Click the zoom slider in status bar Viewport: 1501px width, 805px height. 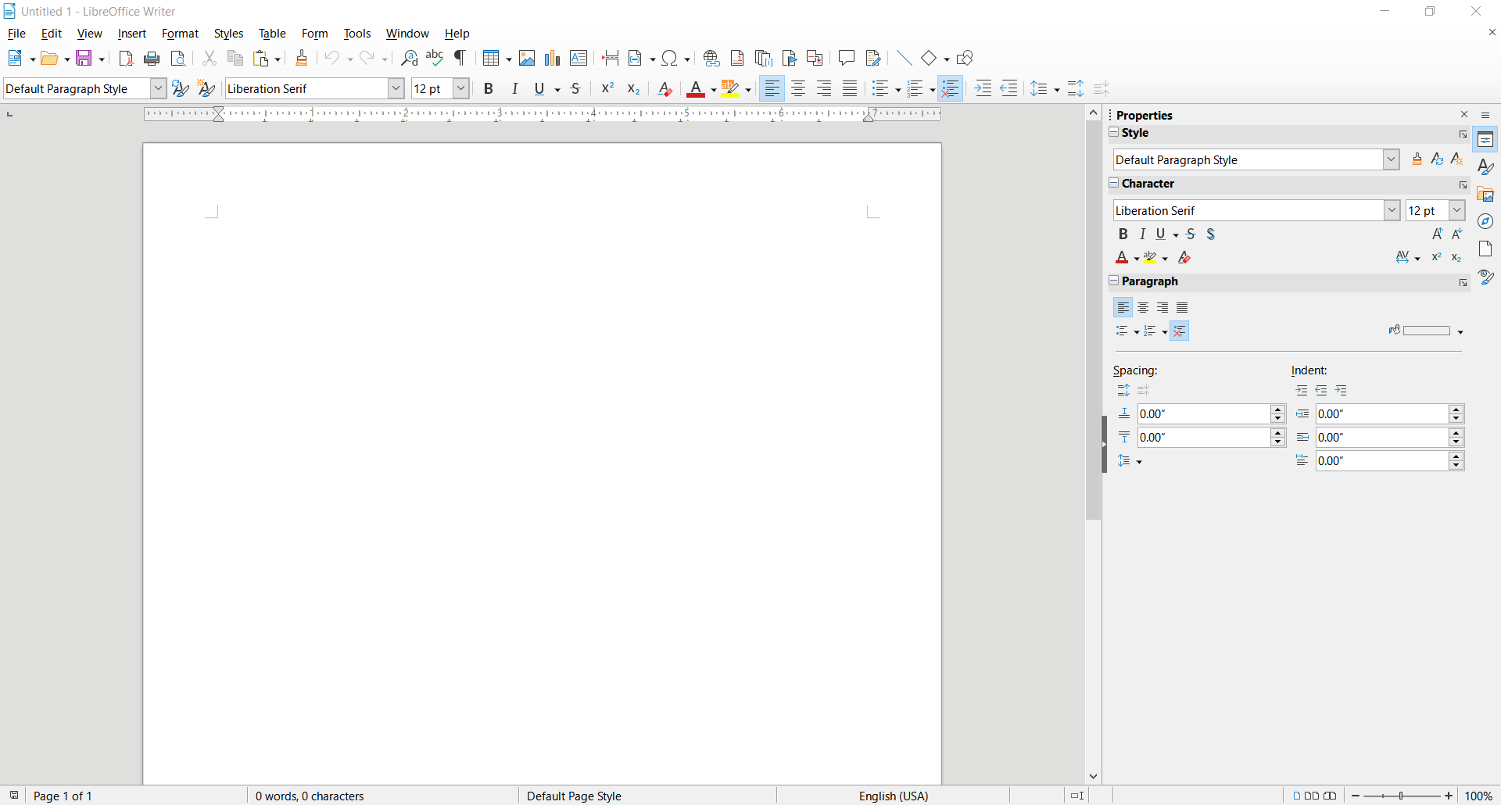[x=1402, y=796]
